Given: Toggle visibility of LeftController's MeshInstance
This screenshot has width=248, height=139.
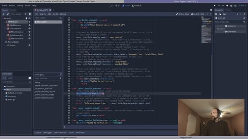Looking at the screenshot, I should [x=29, y=32].
